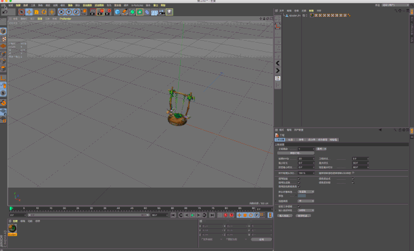Open Render Settings clapperboard gear icon
The height and width of the screenshot is (251, 414).
pos(108,12)
